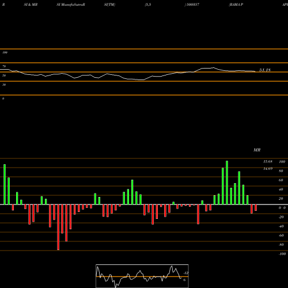Click the -100 label on MR axis
The width and height of the screenshot is (288, 288).
[282, 254]
